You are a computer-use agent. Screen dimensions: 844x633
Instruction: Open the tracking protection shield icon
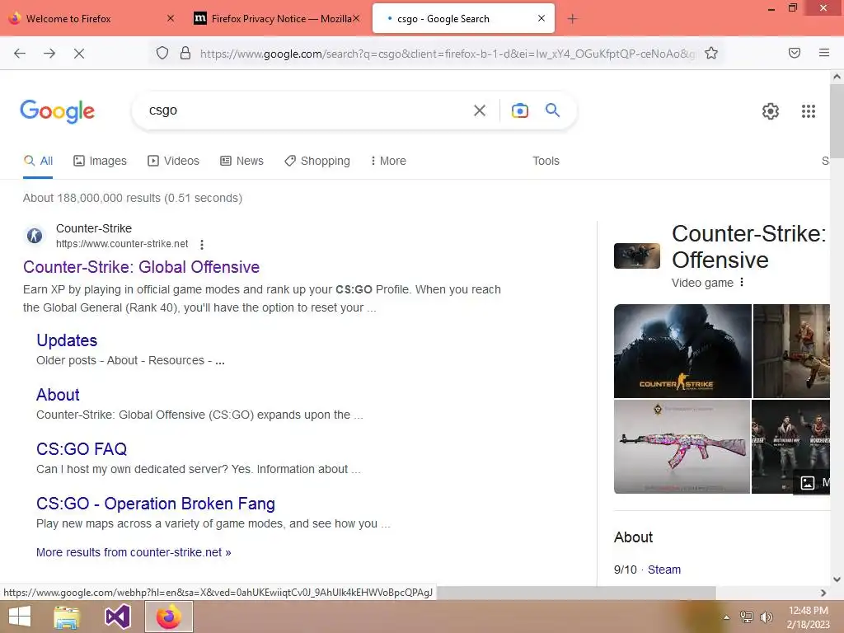point(162,53)
